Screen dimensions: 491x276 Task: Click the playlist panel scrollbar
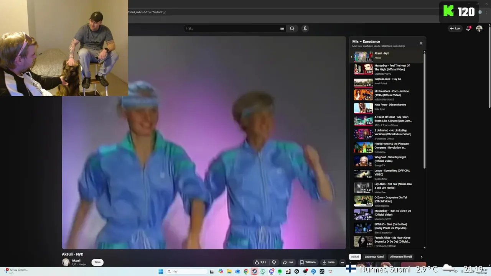(x=424, y=111)
